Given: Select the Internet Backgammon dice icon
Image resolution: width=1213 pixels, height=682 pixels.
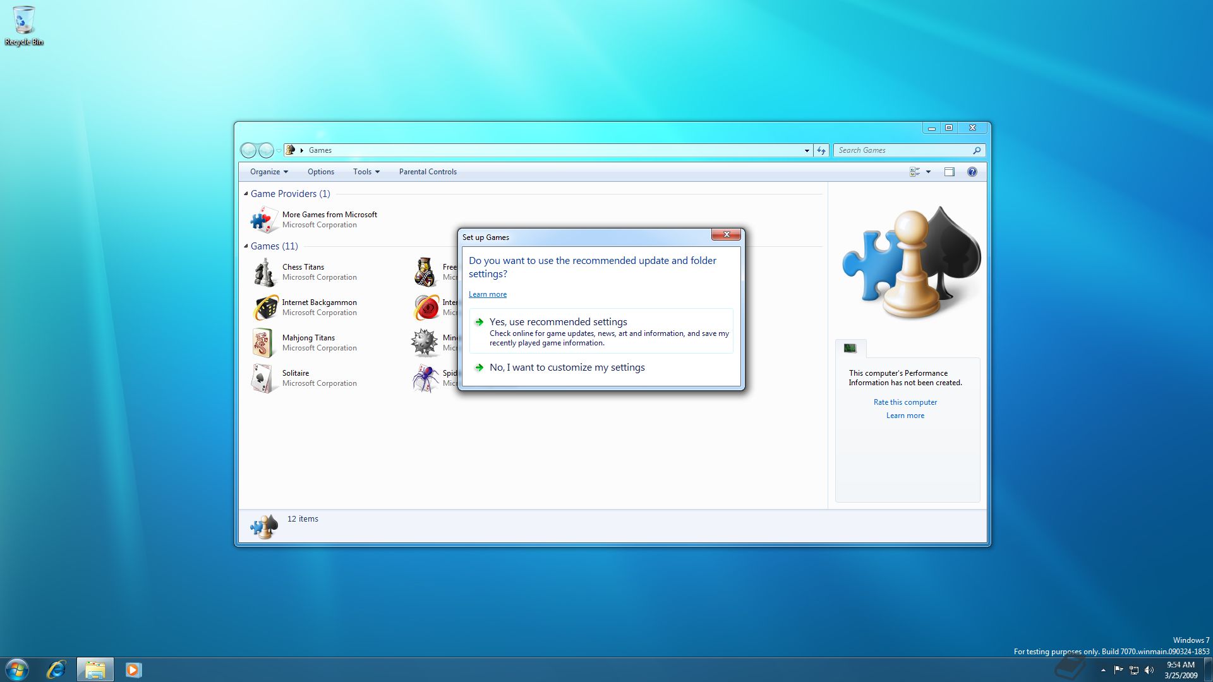Looking at the screenshot, I should point(264,308).
